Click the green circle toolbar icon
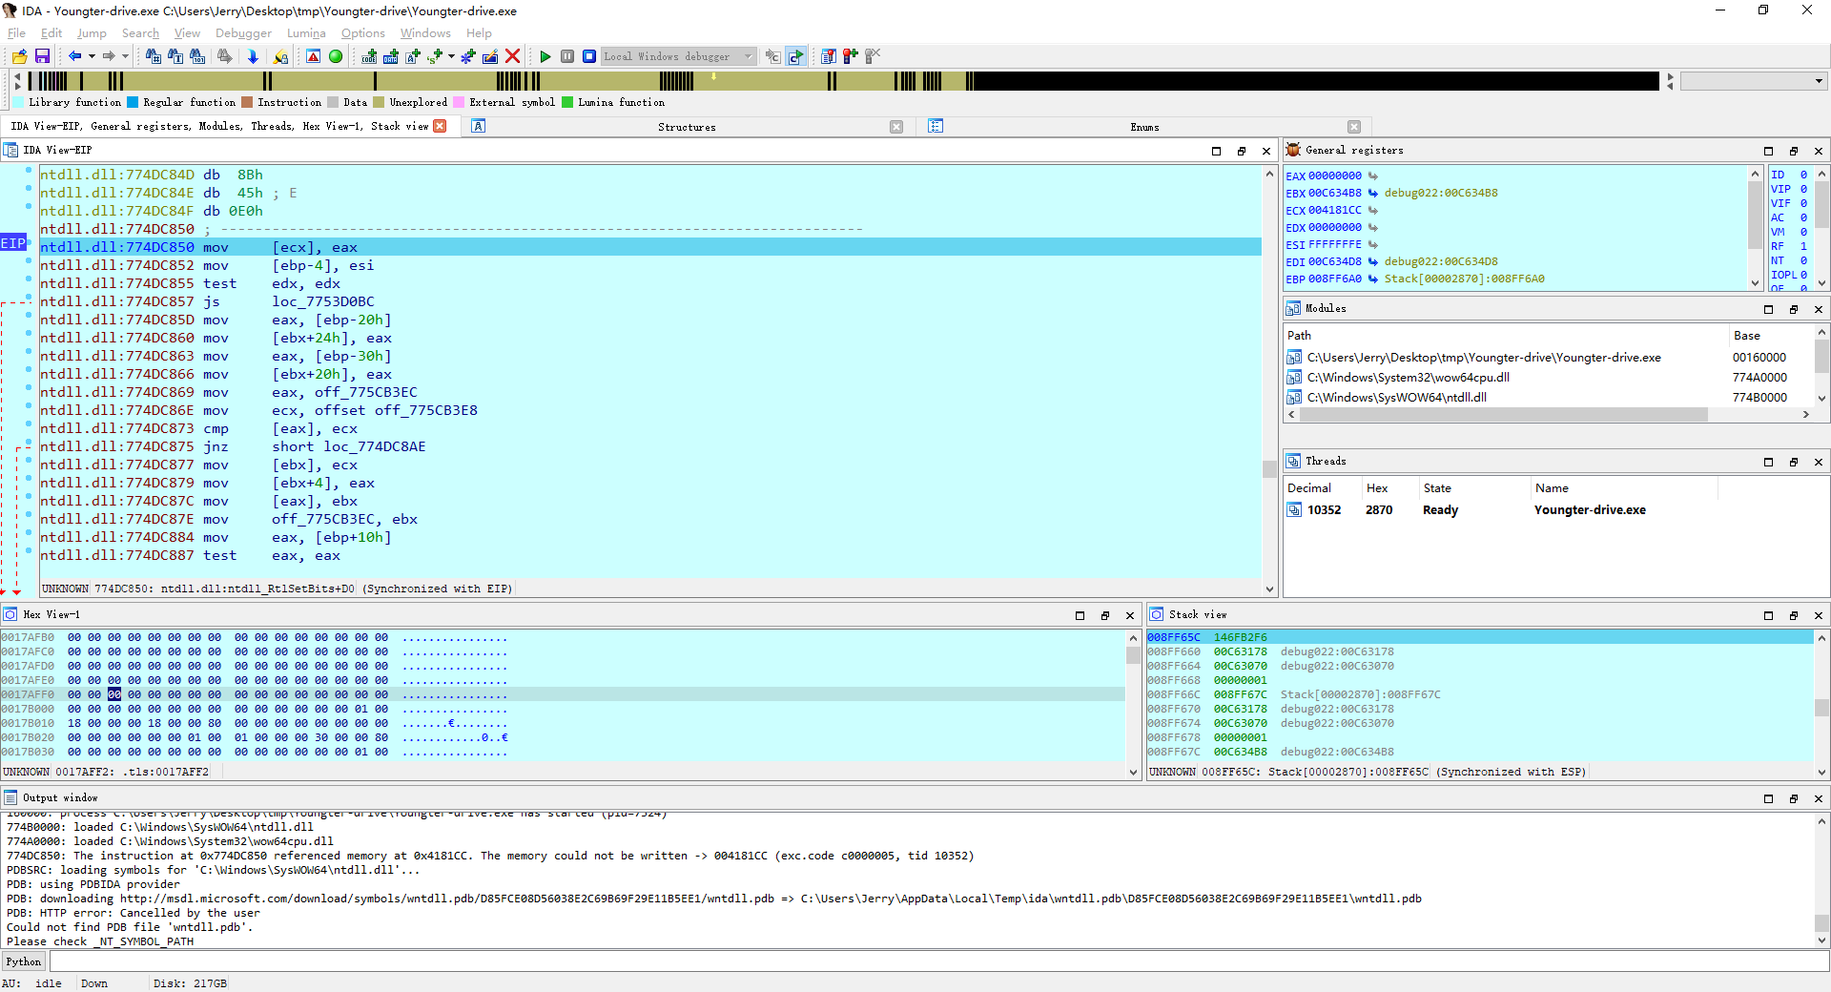This screenshot has width=1831, height=992. tap(336, 57)
